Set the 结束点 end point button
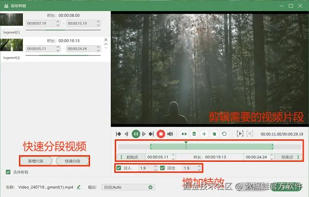This screenshot has width=309, height=197. 288,157
